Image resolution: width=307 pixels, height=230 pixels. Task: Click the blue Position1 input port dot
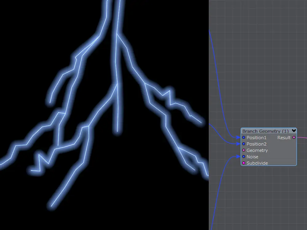click(244, 138)
